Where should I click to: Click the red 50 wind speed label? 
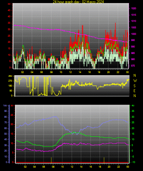coord(9,4)
